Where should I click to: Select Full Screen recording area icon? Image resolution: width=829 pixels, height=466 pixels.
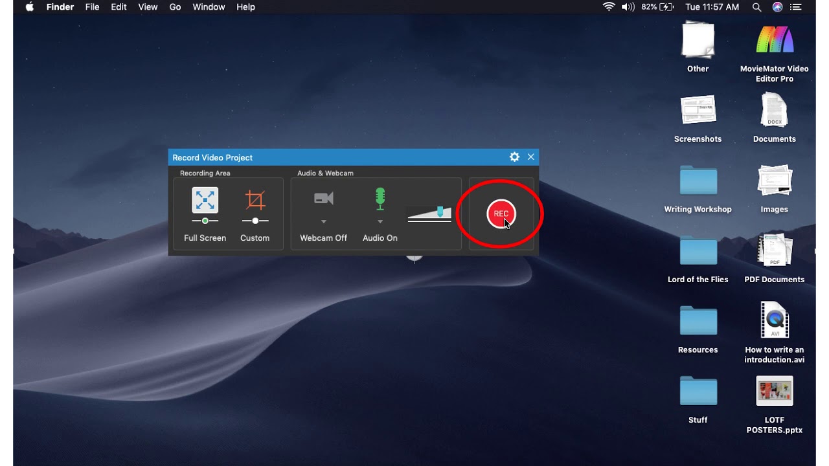pyautogui.click(x=205, y=200)
